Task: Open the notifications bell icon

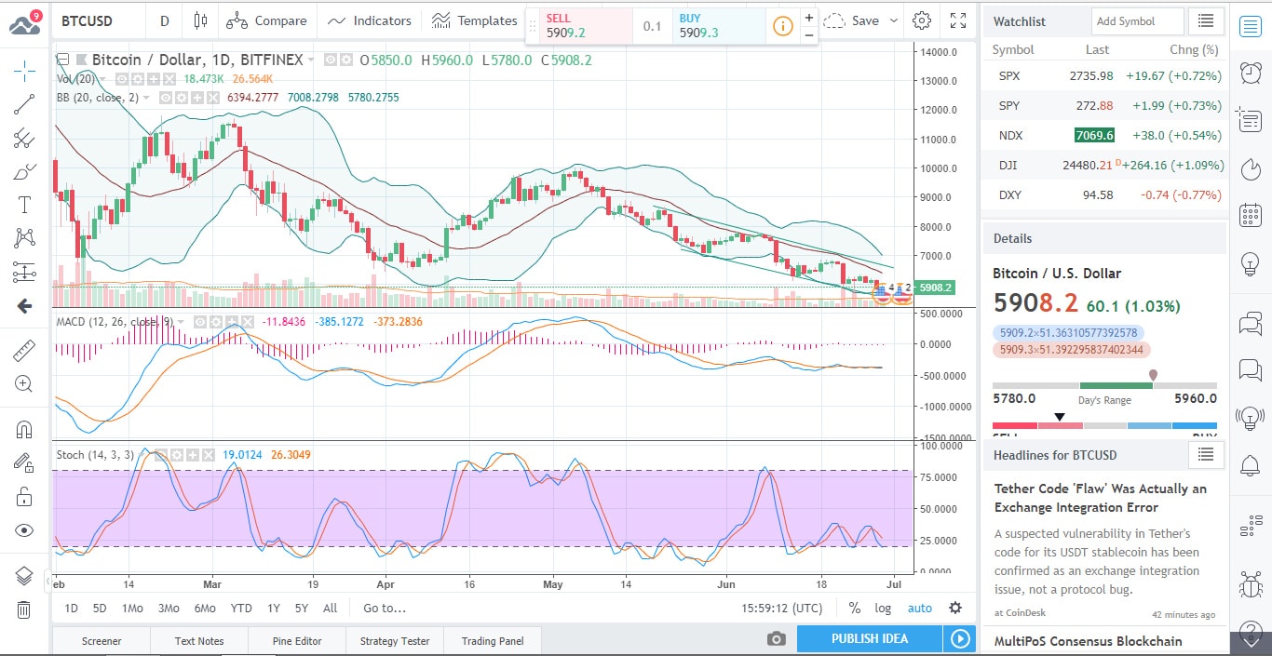Action: click(1251, 464)
